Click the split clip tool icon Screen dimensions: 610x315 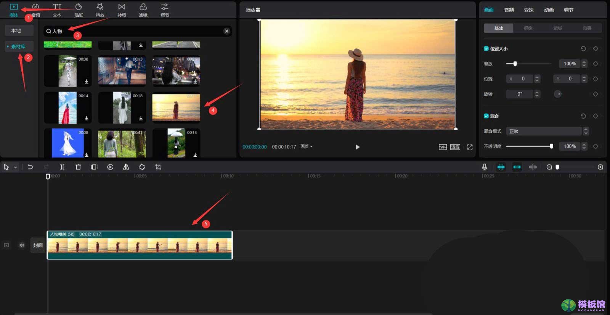click(62, 167)
